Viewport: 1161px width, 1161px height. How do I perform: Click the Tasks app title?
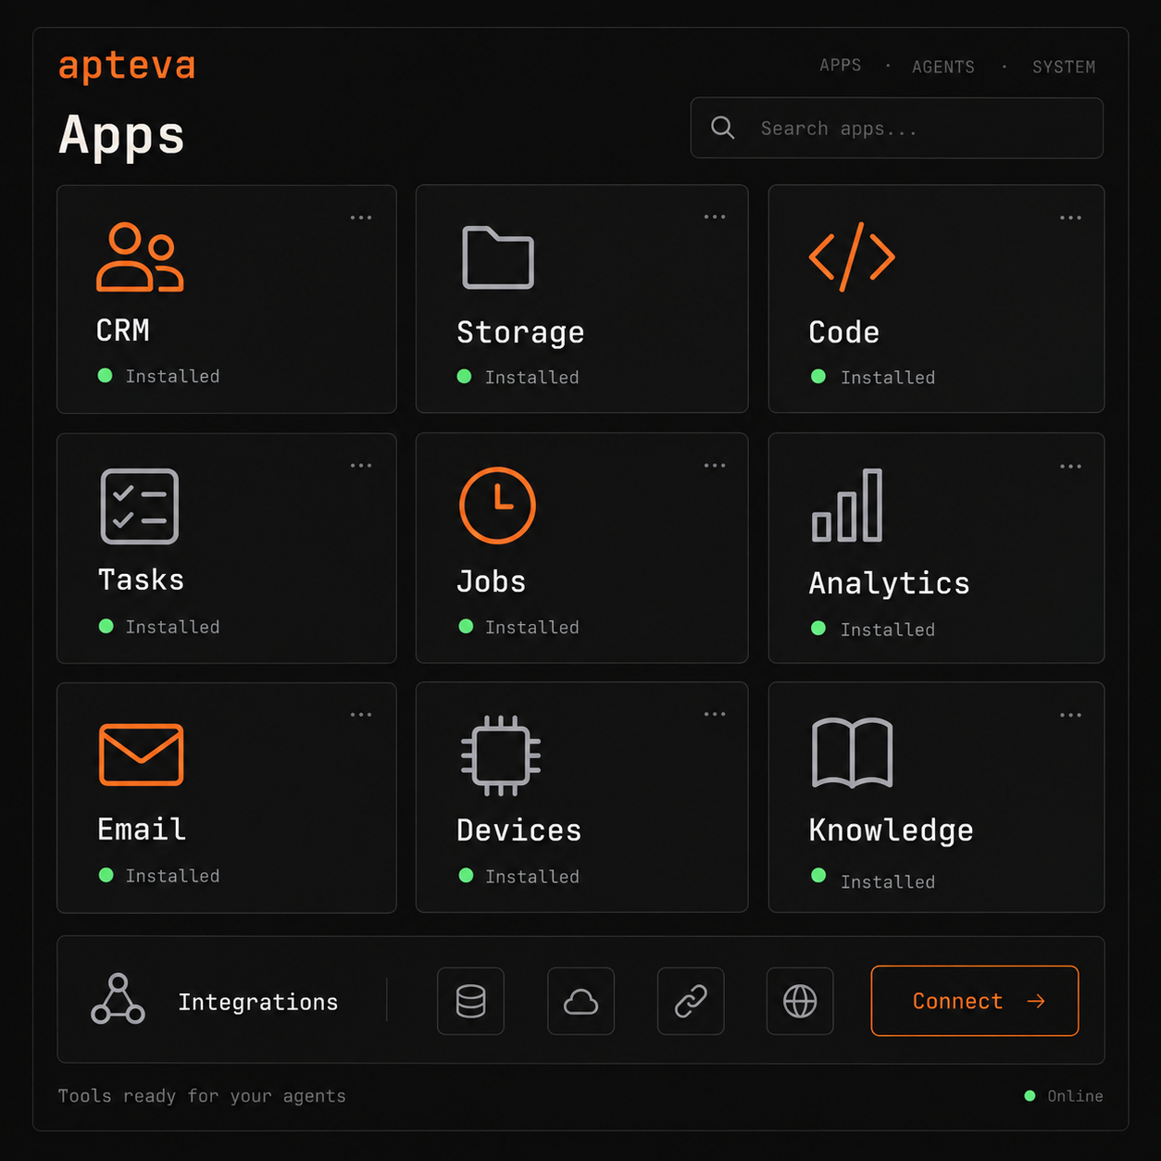click(141, 580)
